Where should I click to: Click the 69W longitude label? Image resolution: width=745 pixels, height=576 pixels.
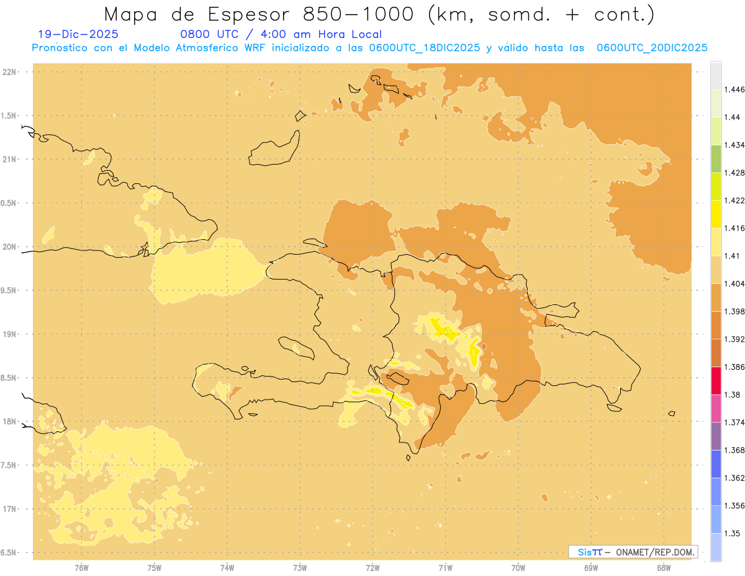(591, 568)
